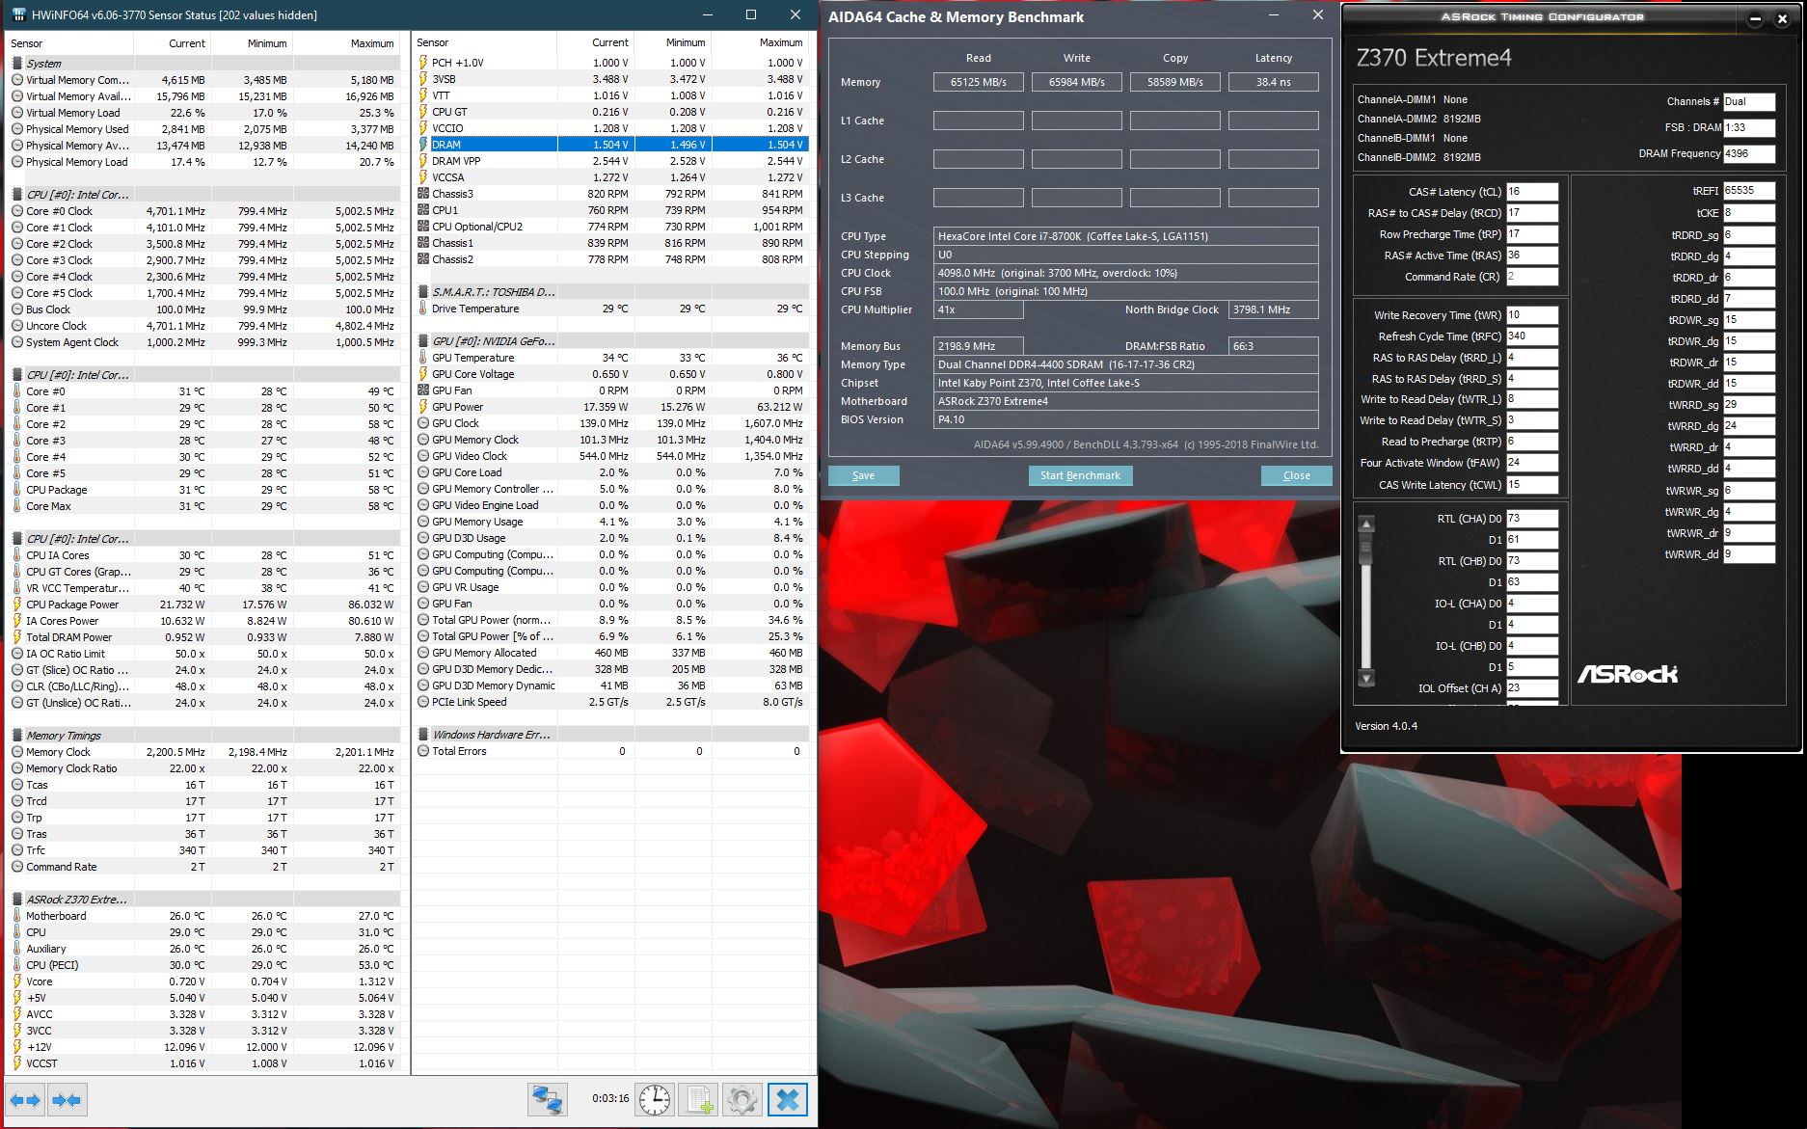Click thermometer icon beside Drive Temperature

(423, 309)
